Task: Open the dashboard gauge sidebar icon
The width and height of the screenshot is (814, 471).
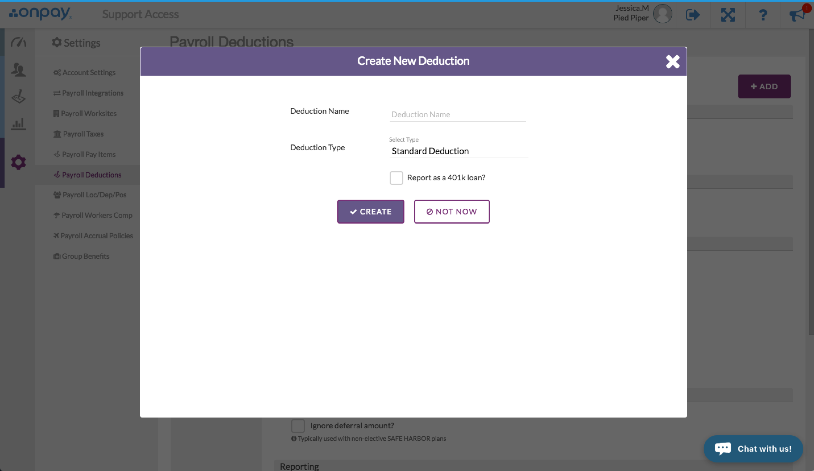Action: coord(18,42)
